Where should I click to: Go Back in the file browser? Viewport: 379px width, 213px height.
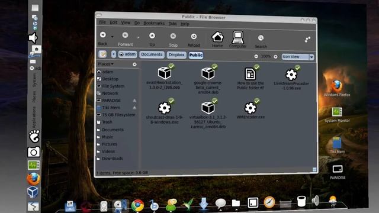coord(102,38)
